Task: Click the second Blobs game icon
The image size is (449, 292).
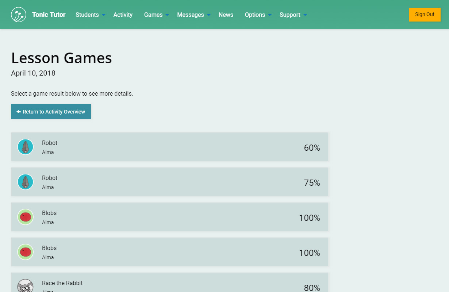Action: click(26, 252)
